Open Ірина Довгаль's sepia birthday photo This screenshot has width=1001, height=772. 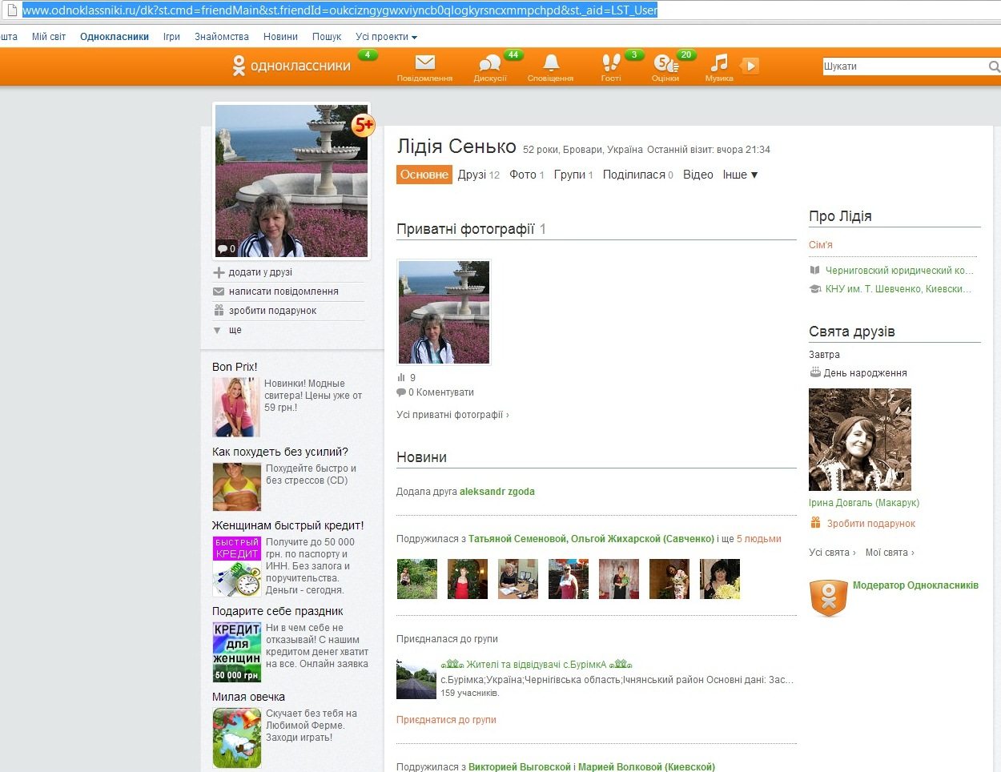860,440
